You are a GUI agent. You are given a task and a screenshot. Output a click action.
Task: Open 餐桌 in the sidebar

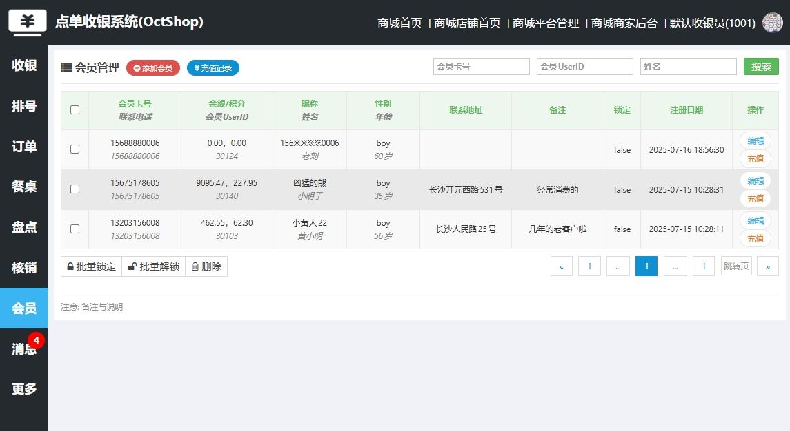24,187
